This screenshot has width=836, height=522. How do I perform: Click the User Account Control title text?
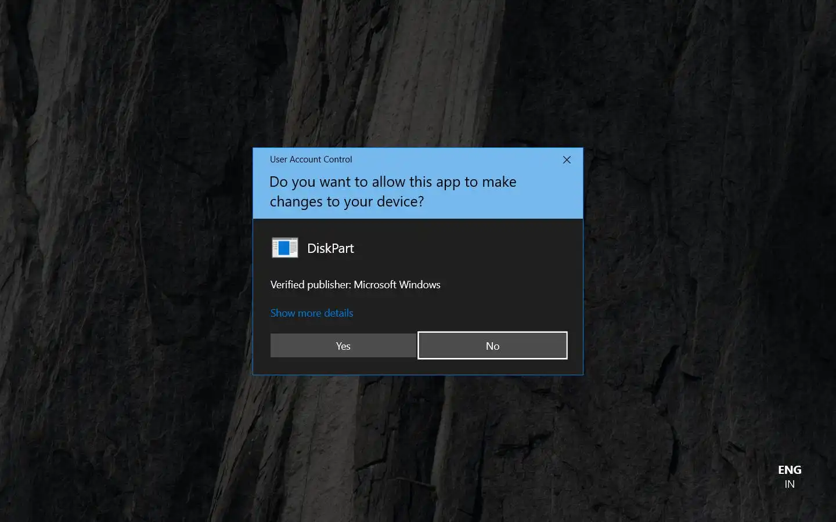[x=311, y=159]
